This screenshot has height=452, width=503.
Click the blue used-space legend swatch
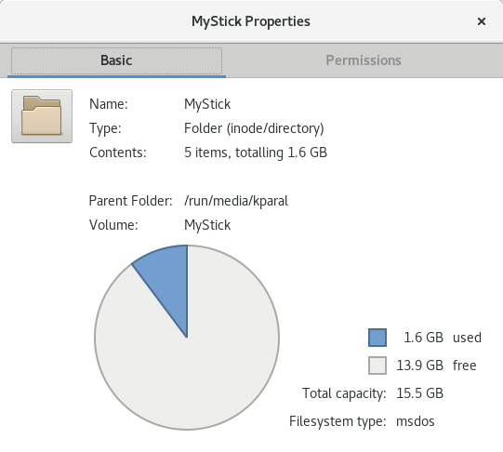[x=377, y=338]
